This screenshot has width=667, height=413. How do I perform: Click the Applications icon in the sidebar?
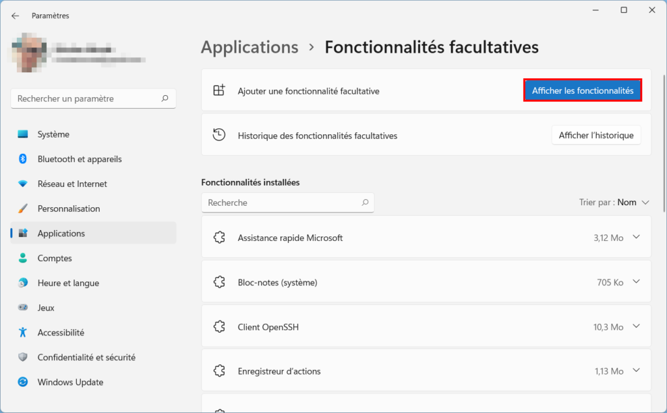pyautogui.click(x=23, y=233)
